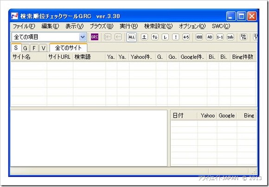Maximize the GRC window
Image resolution: width=269 pixels, height=187 pixels.
(241, 16)
